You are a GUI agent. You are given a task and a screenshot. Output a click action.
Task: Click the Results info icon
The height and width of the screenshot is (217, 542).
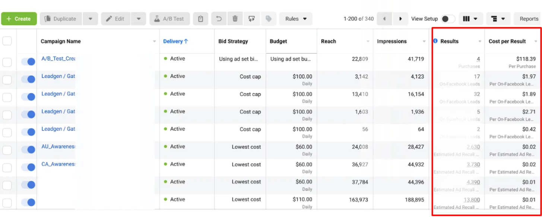click(x=435, y=41)
